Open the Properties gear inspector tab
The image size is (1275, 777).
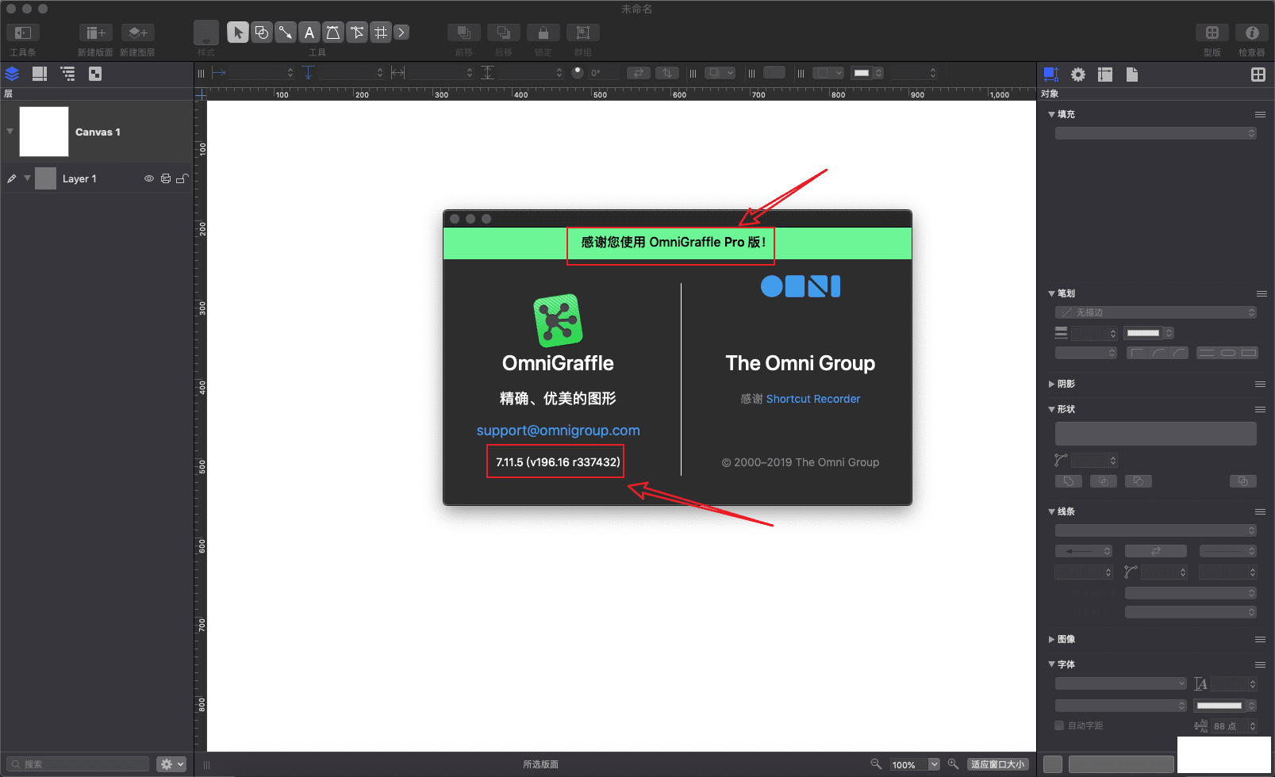click(1078, 75)
